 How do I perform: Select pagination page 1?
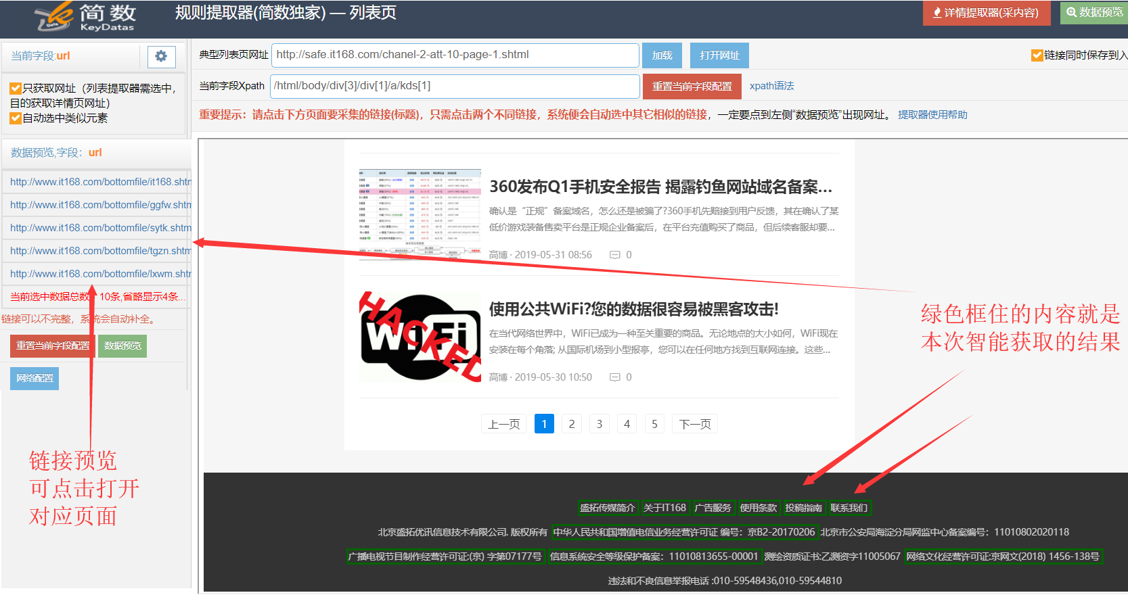[x=544, y=424]
